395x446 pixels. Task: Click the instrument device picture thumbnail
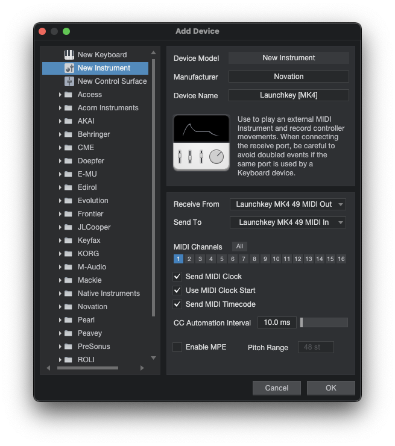point(201,143)
